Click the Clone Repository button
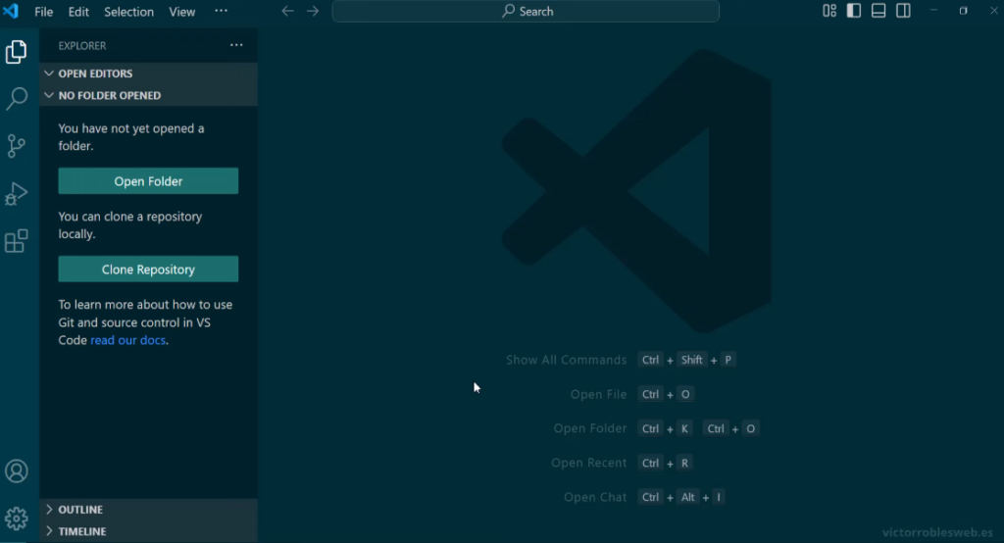 (148, 270)
